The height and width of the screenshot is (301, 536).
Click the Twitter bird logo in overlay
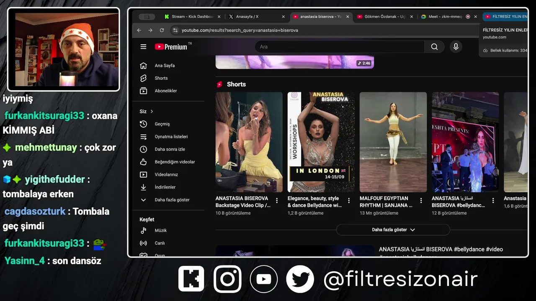point(300,279)
